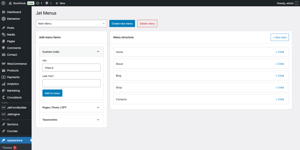Click the Sections pin icon
This screenshot has height=150, width=300.
click(4, 124)
